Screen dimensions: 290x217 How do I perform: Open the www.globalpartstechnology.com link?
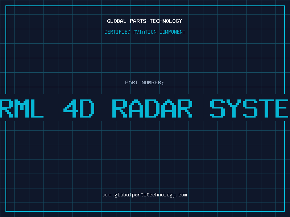click(x=145, y=195)
